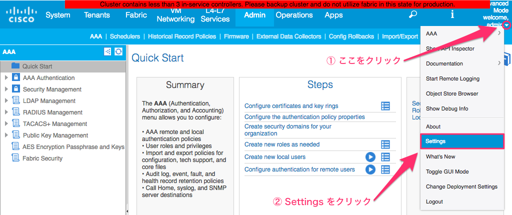This screenshot has height=215, width=512.
Task: Open the Tenants menu
Action: click(x=97, y=15)
